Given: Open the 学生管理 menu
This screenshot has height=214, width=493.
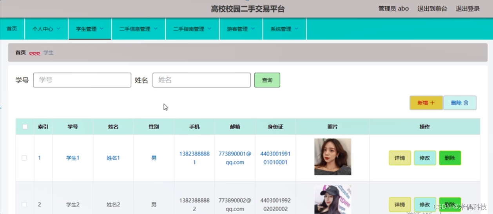Looking at the screenshot, I should [x=90, y=29].
